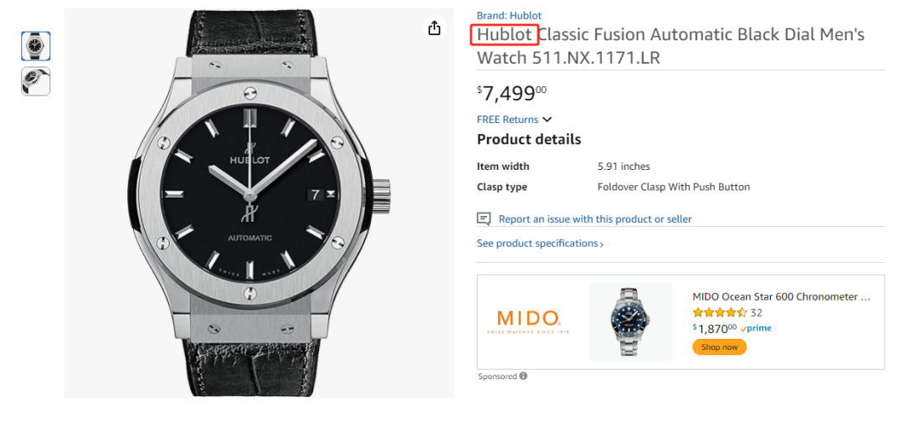Click the chevron after See product specifications
The width and height of the screenshot is (904, 426).
[602, 244]
